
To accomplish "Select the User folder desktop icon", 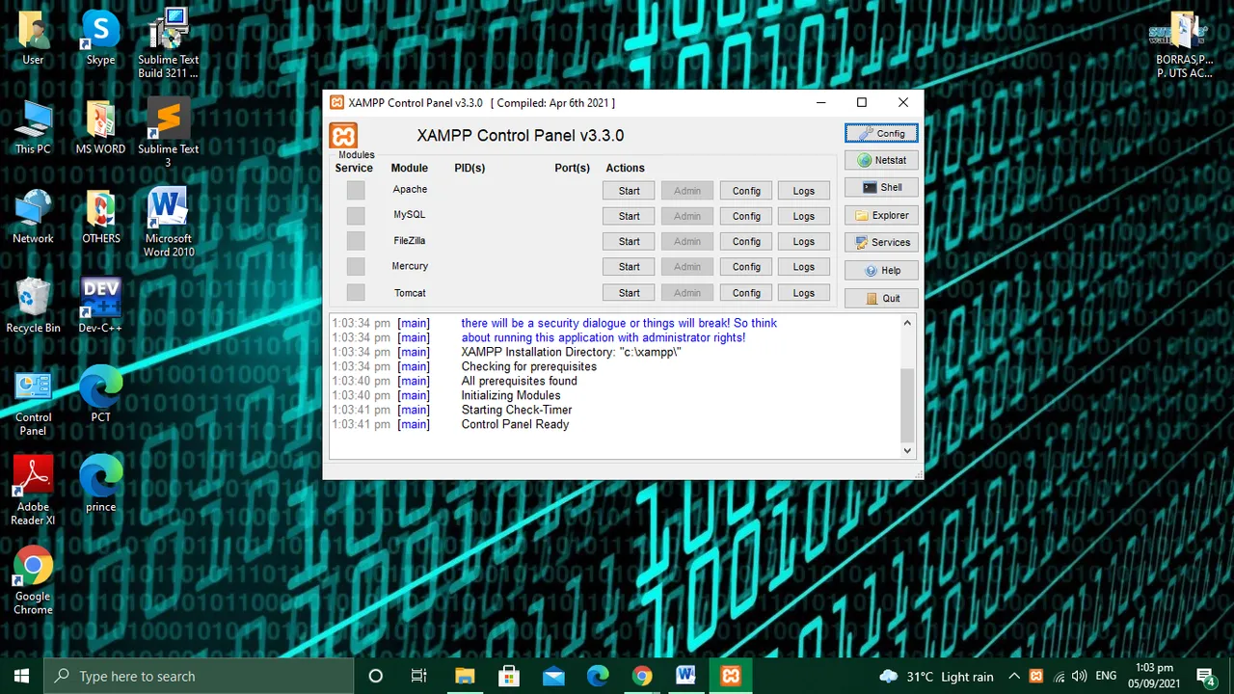I will point(33,40).
